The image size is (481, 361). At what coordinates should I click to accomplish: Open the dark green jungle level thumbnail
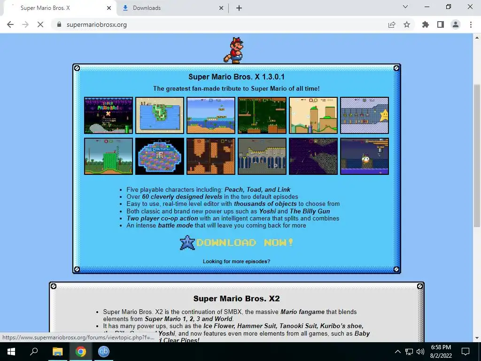coord(262,116)
